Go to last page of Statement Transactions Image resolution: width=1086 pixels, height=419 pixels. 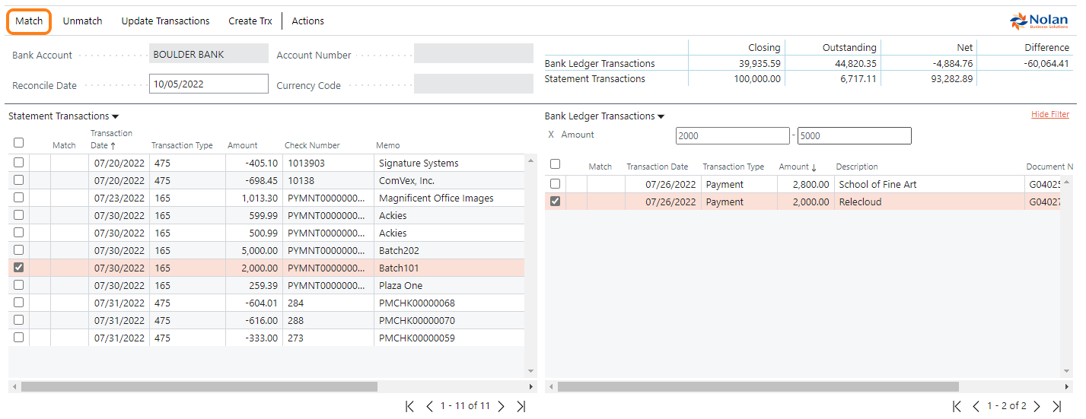[521, 406]
